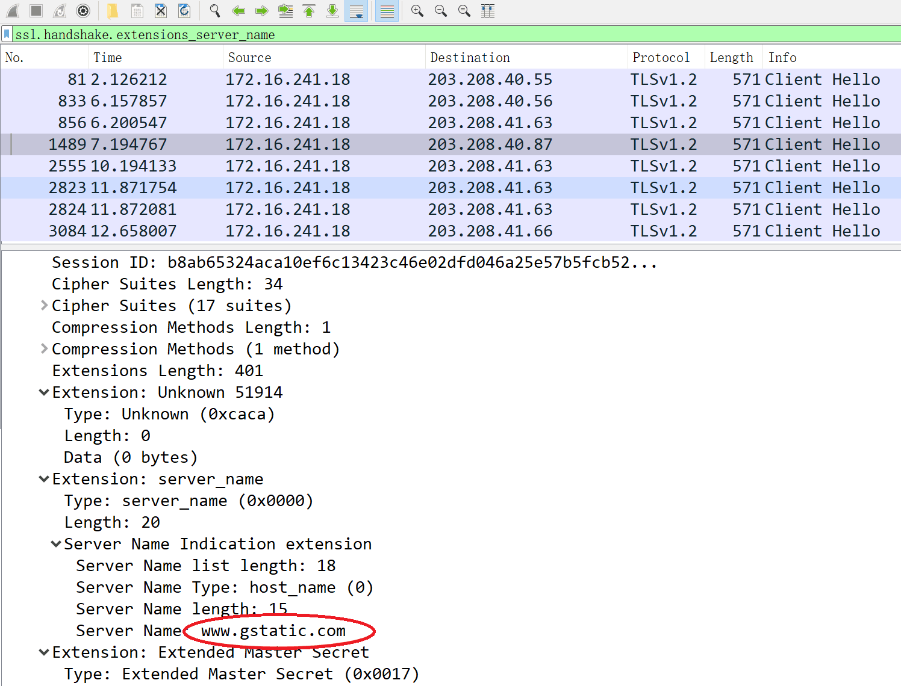Click the stop capture square icon

tap(36, 11)
